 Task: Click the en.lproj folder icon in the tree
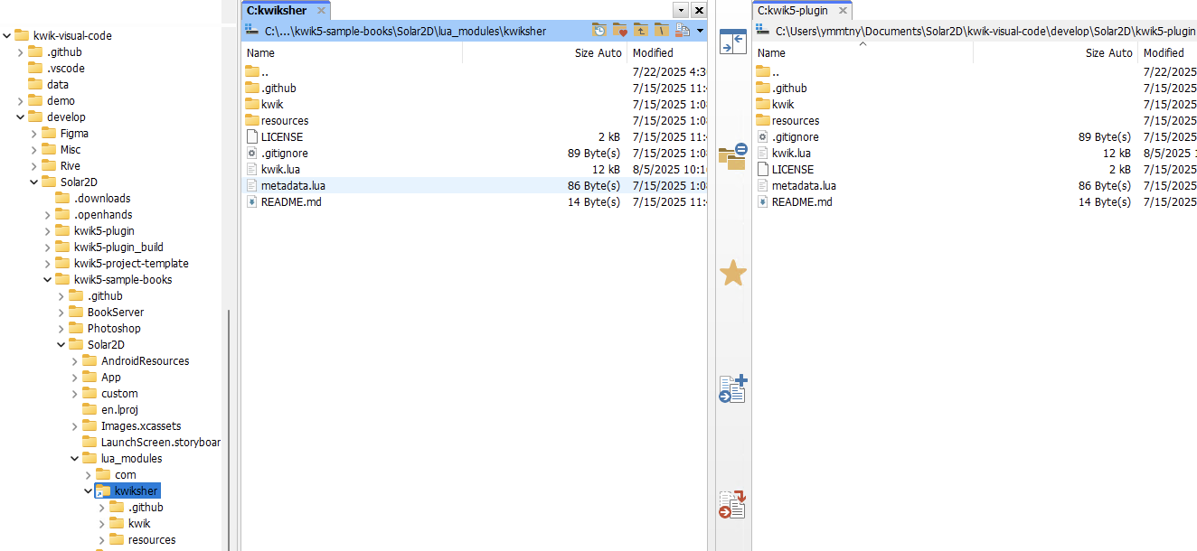pos(90,409)
